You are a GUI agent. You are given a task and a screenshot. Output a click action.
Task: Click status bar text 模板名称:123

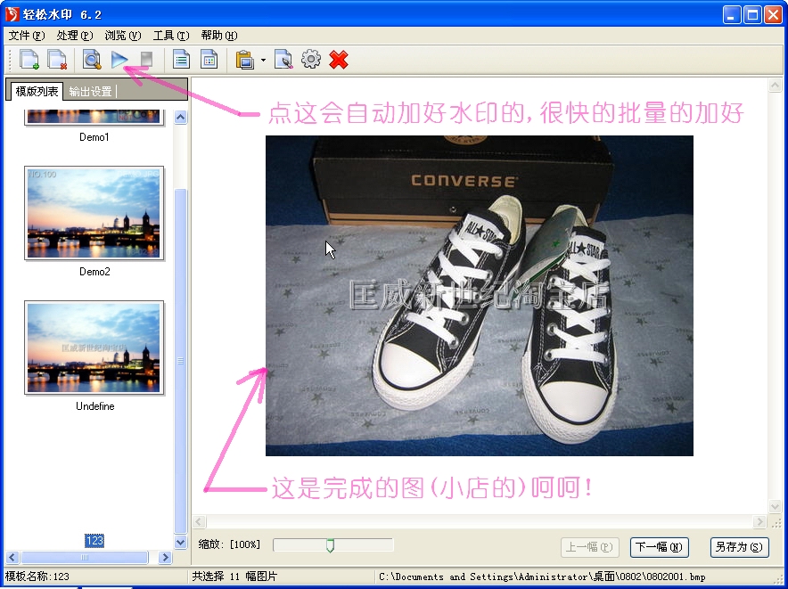click(37, 577)
